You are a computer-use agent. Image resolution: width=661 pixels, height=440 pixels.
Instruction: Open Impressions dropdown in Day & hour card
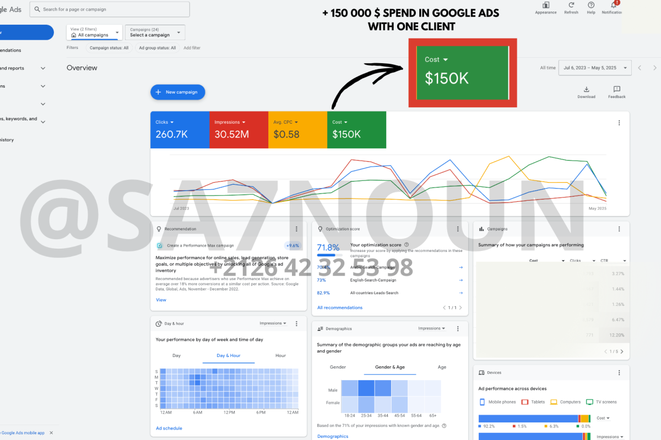point(273,323)
